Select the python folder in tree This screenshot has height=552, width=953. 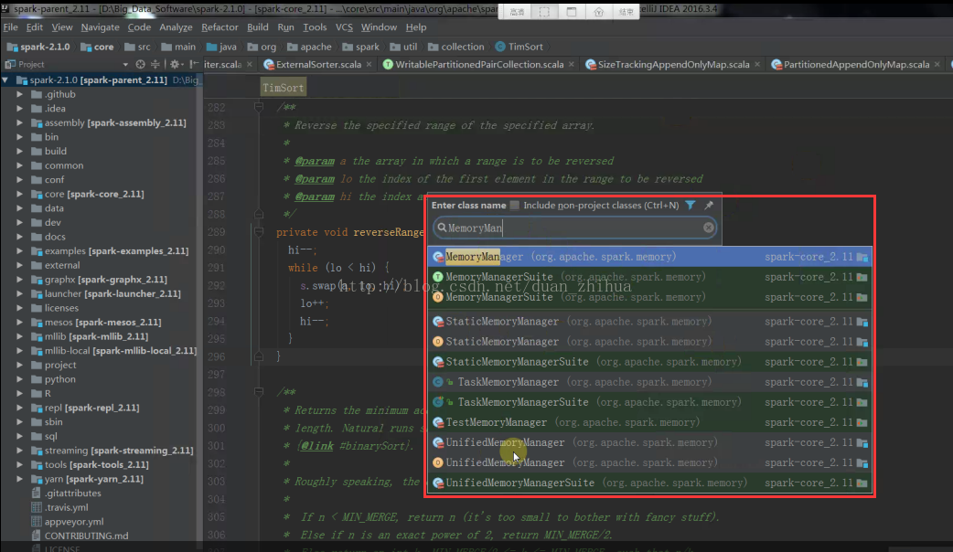coord(53,379)
